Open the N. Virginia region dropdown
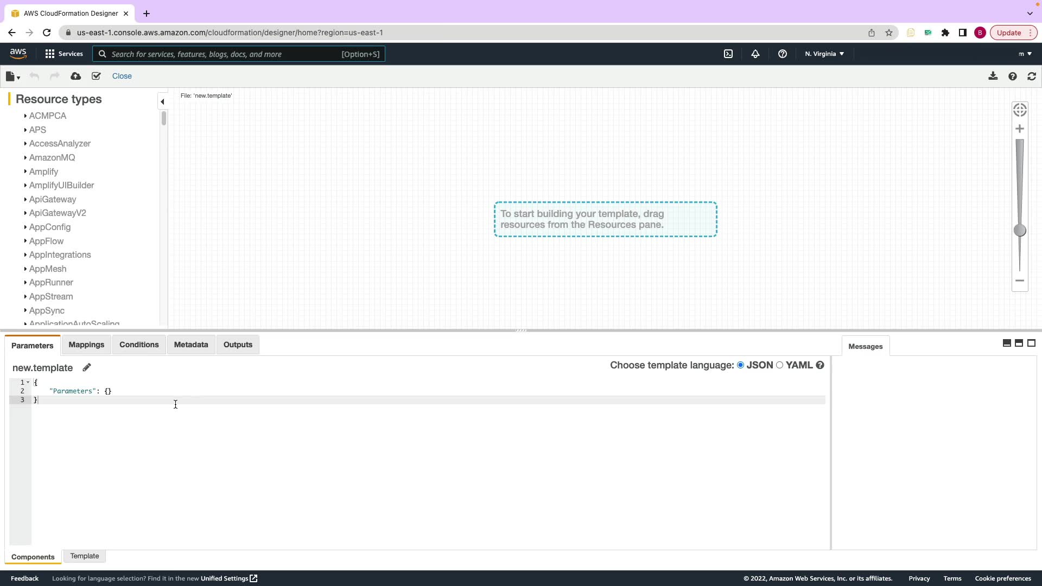 click(x=824, y=54)
